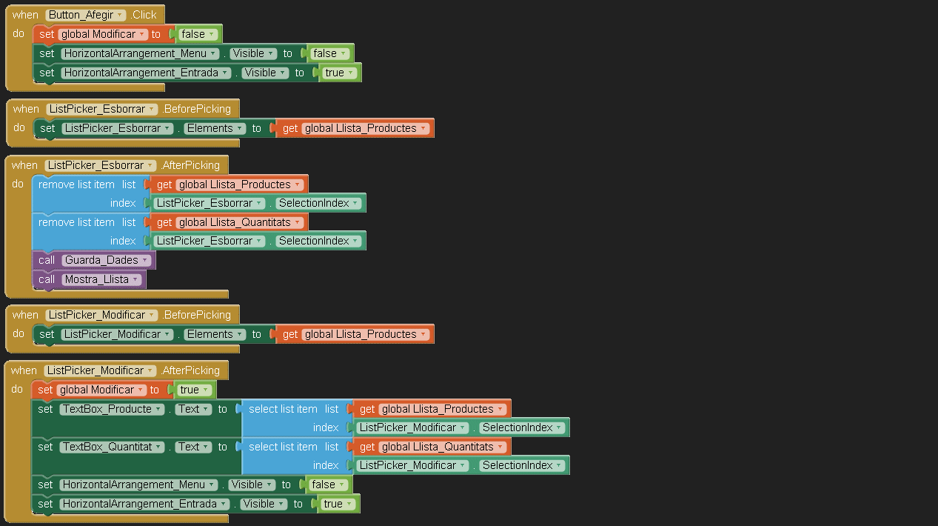Select the remove list item block for Llista_Quantitats
Image resolution: width=938 pixels, height=526 pixels.
76,222
